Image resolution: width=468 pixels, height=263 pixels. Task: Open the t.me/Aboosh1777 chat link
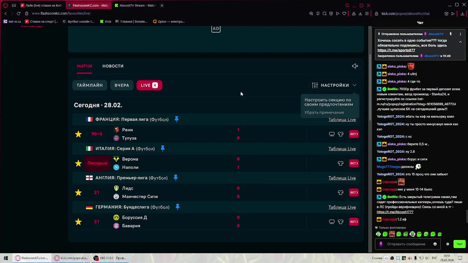coord(395,212)
